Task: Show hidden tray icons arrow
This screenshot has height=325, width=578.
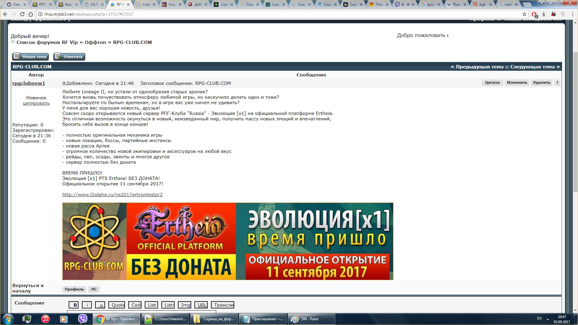Action: tap(548, 319)
